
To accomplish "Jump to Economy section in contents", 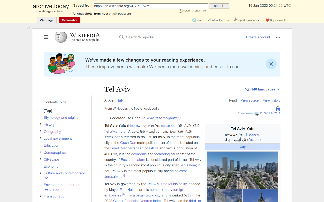I will [x=51, y=166].
